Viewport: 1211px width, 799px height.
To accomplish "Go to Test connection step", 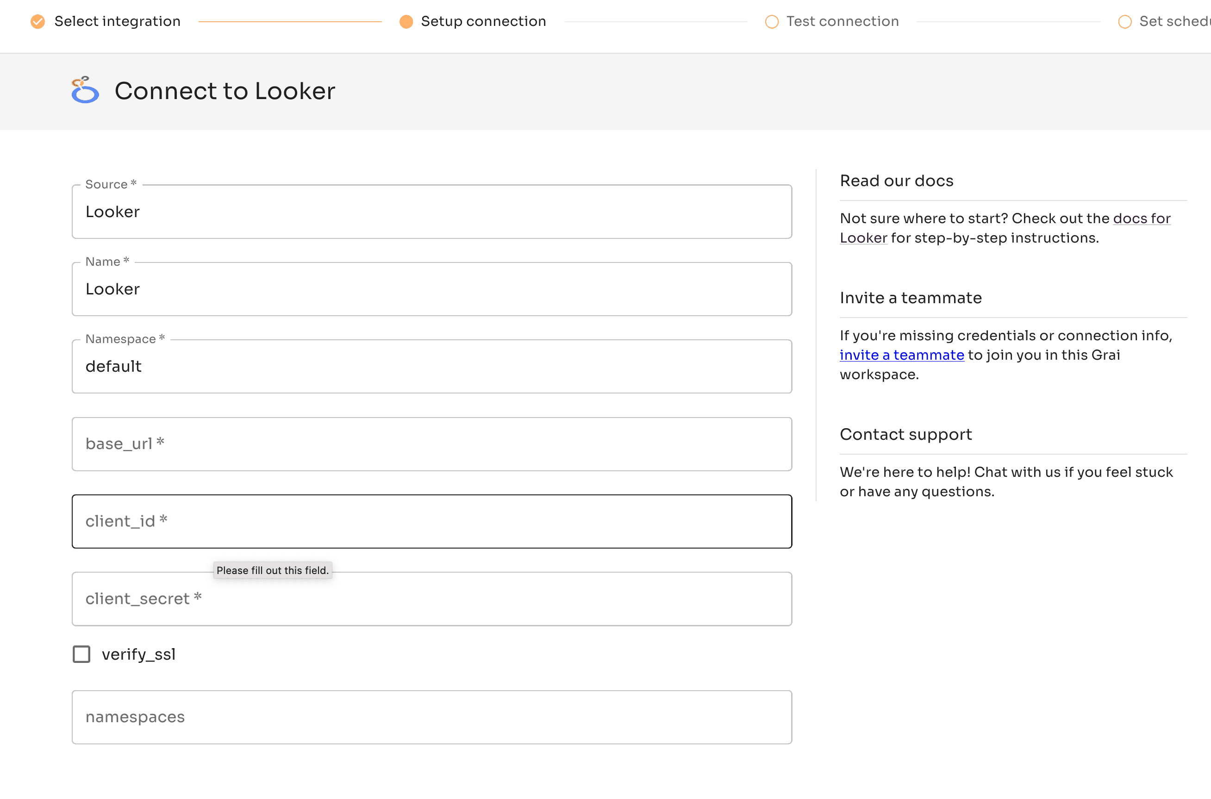I will (x=842, y=21).
